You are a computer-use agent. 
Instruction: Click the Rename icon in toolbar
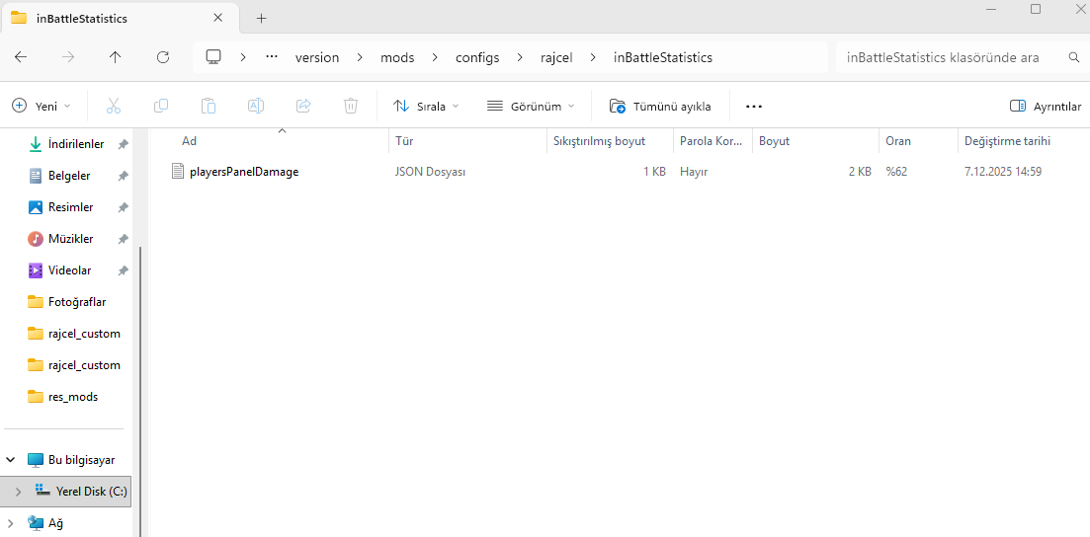(256, 106)
